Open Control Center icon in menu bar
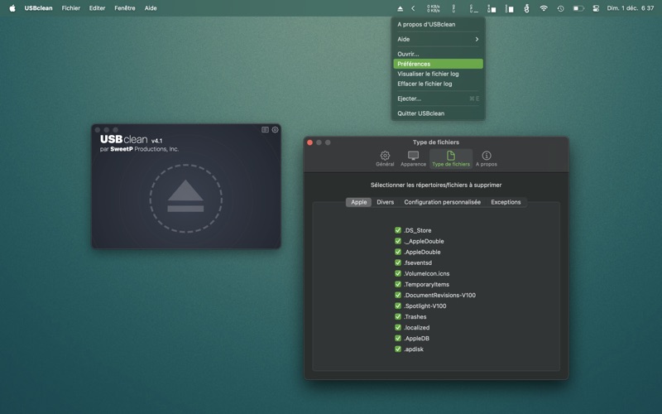Image resolution: width=662 pixels, height=414 pixels. click(596, 8)
